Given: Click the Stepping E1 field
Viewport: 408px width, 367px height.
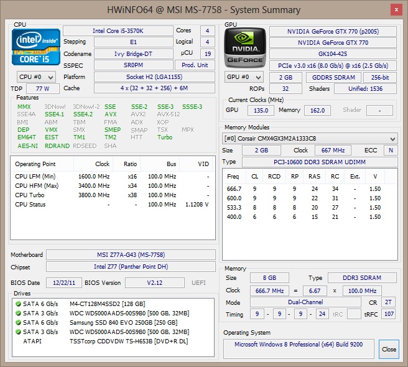Looking at the screenshot, I should (134, 42).
